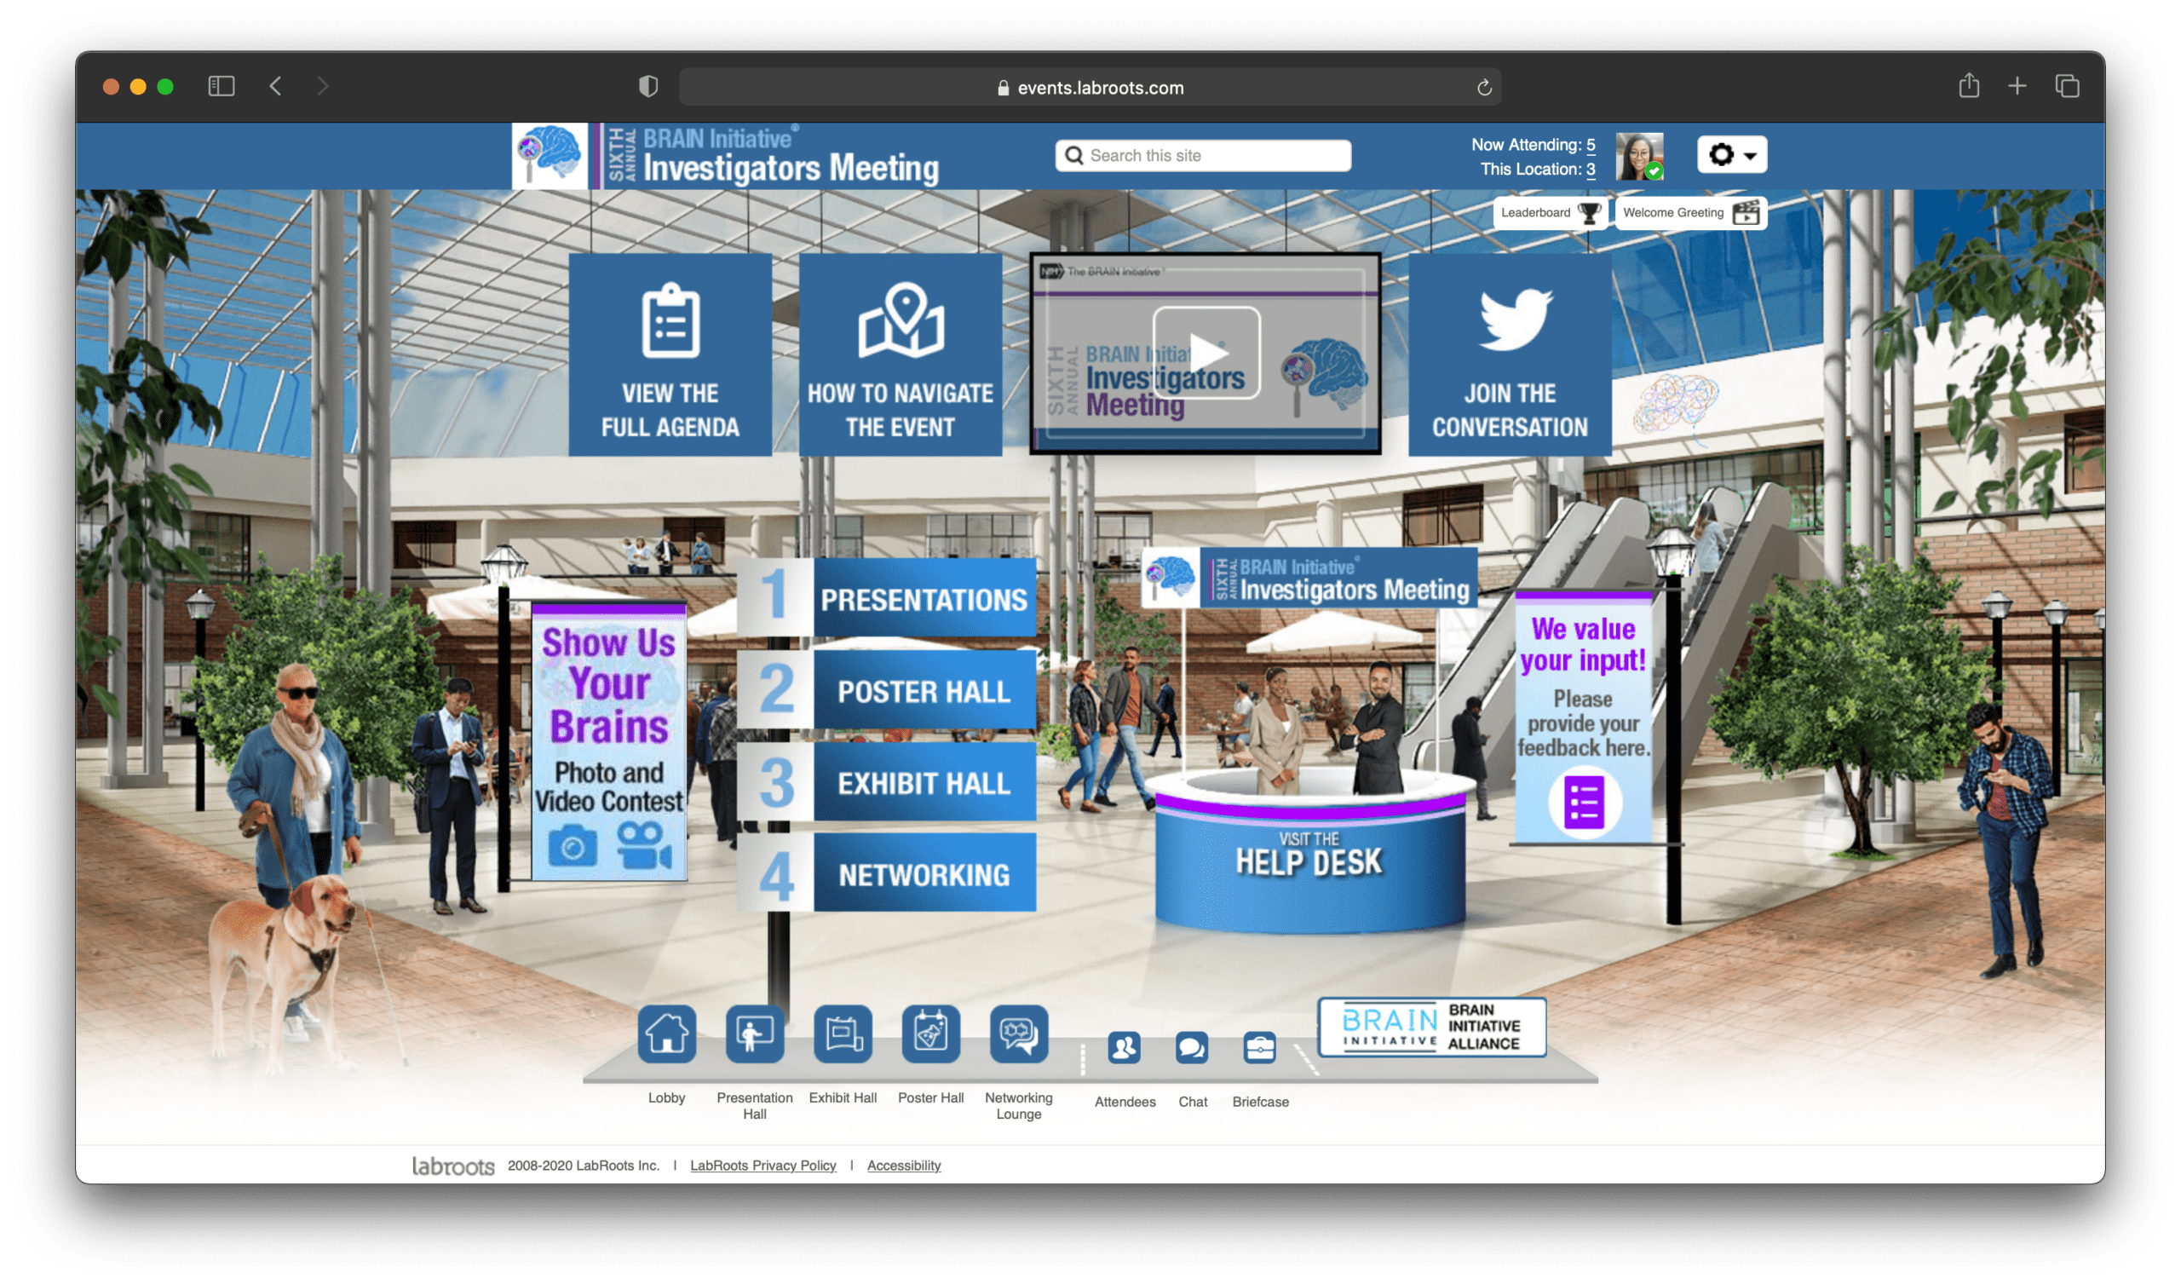Screen dimensions: 2181x1284
Task: Select the Networking sign
Action: pos(887,873)
